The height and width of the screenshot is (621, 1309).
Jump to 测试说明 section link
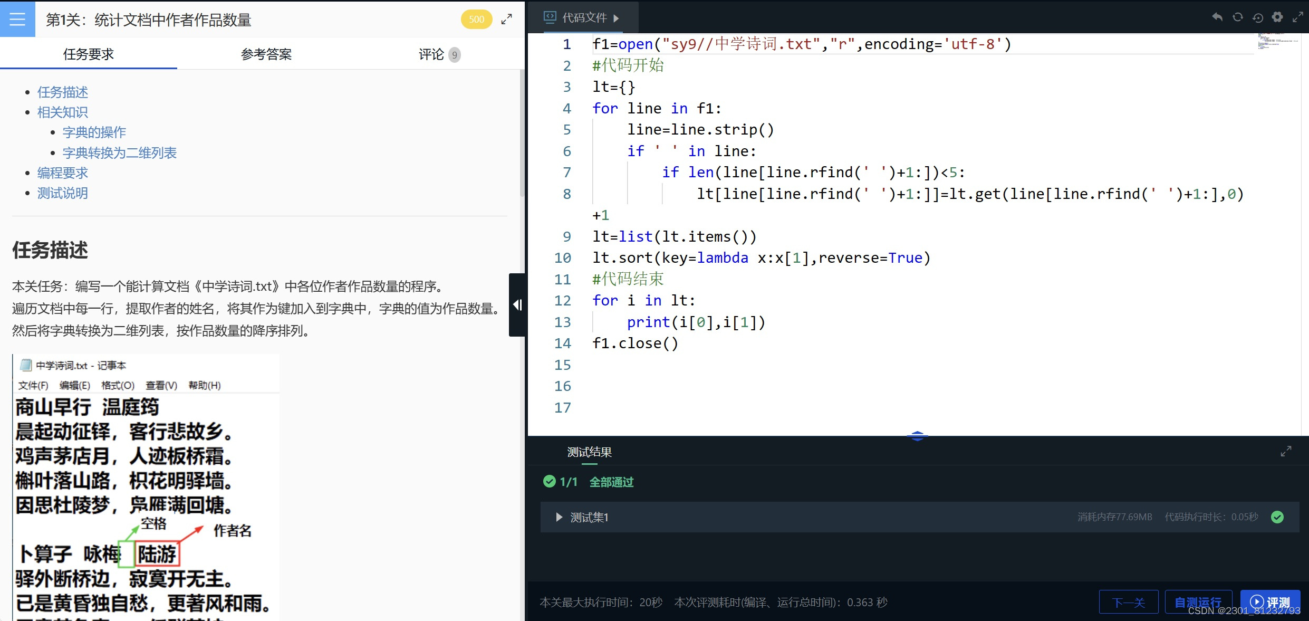(62, 193)
